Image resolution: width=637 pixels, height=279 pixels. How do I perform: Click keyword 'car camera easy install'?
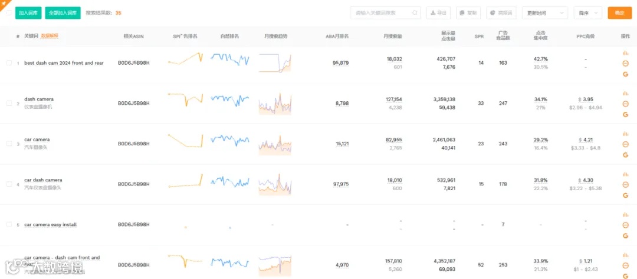click(50, 224)
